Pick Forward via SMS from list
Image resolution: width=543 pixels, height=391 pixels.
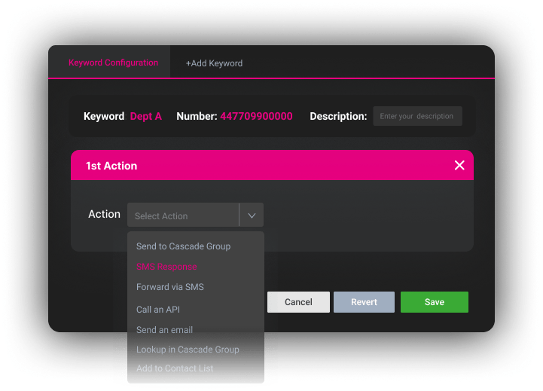coord(169,287)
